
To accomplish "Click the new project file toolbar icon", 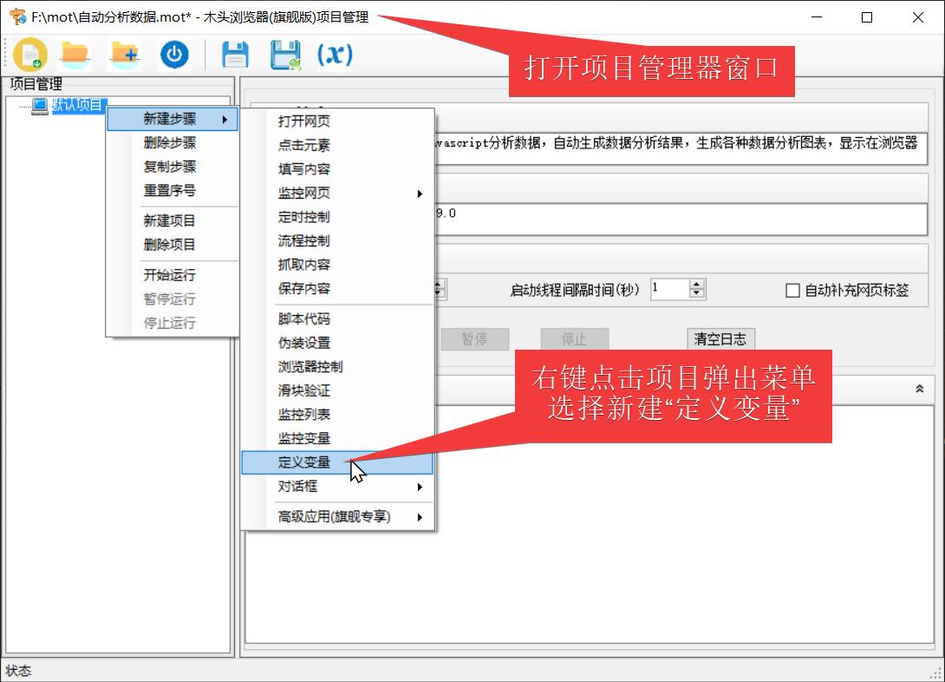I will coord(30,55).
